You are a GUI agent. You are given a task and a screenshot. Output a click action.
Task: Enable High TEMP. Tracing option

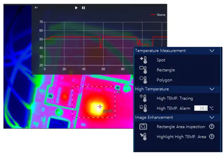(175, 98)
